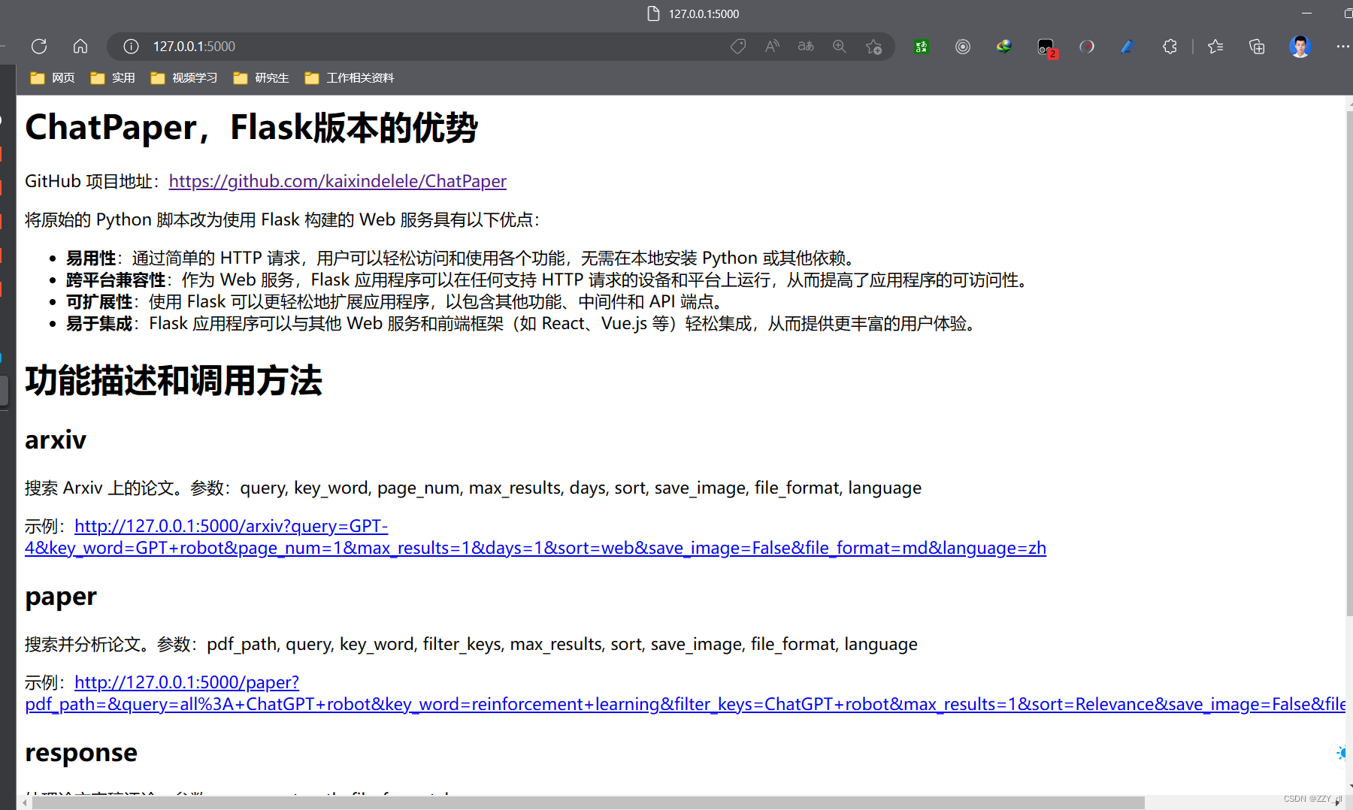Image resolution: width=1353 pixels, height=810 pixels.
Task: Click the floating blue widget at right edge
Action: pyautogui.click(x=1342, y=752)
